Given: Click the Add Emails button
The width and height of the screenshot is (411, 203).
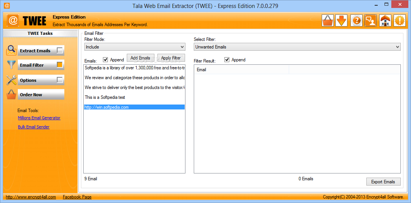Looking at the screenshot, I should coord(140,58).
